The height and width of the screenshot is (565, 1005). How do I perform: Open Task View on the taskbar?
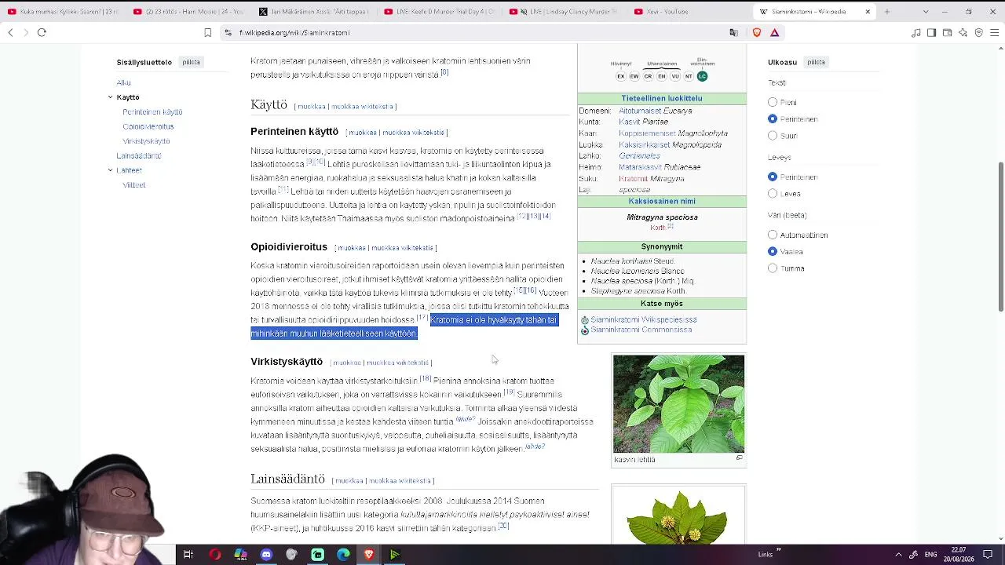(x=188, y=555)
